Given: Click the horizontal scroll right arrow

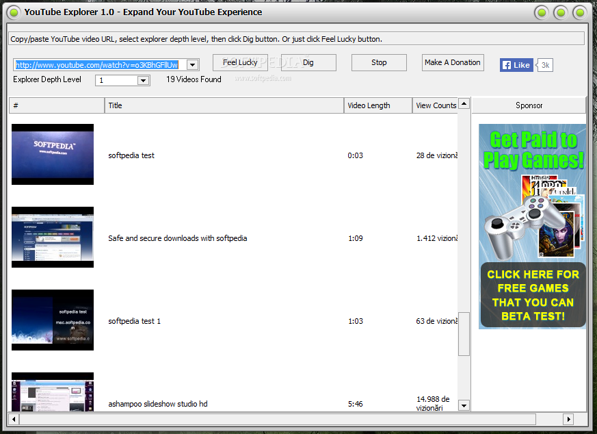Looking at the screenshot, I should click(x=568, y=419).
